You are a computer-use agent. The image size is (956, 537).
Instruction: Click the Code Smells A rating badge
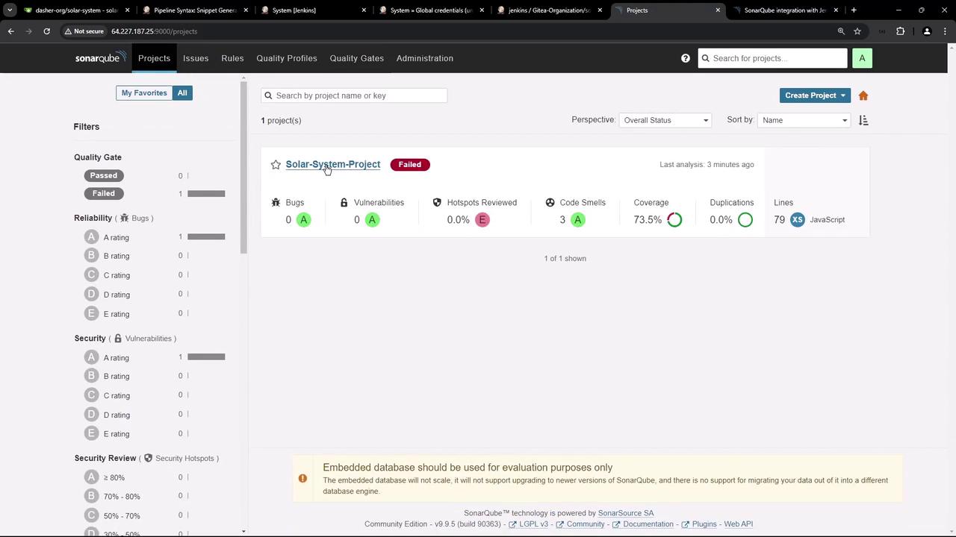click(x=577, y=220)
